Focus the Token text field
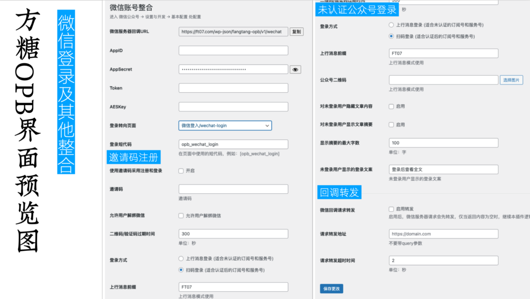Screen dimensions: 530x299 [x=233, y=88]
